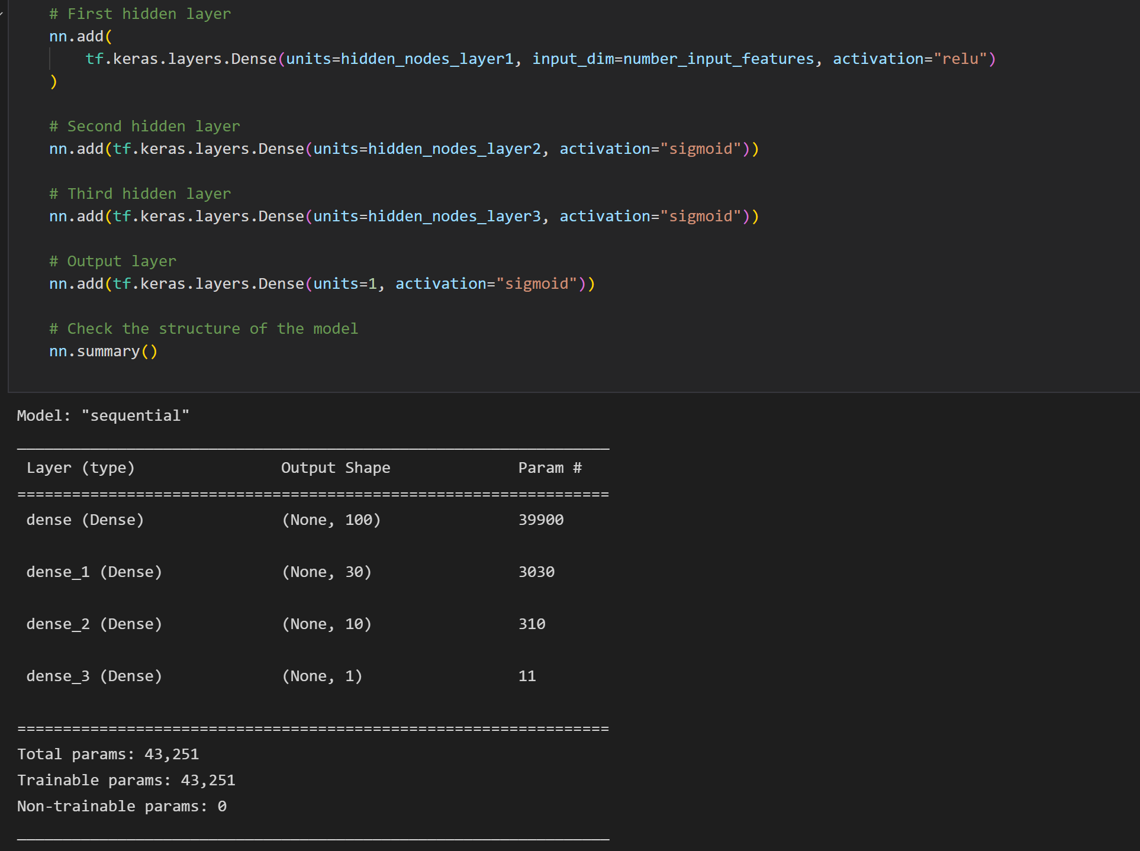
Task: Click the '# Third hidden layer' comment
Action: click(140, 194)
